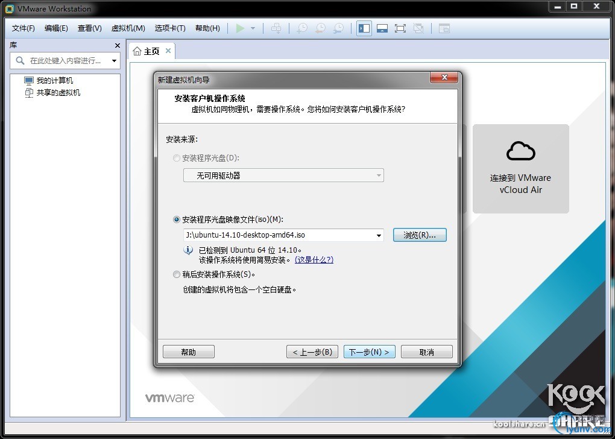The image size is (615, 439).
Task: Click the home icon on 主页 tab
Action: pos(137,51)
